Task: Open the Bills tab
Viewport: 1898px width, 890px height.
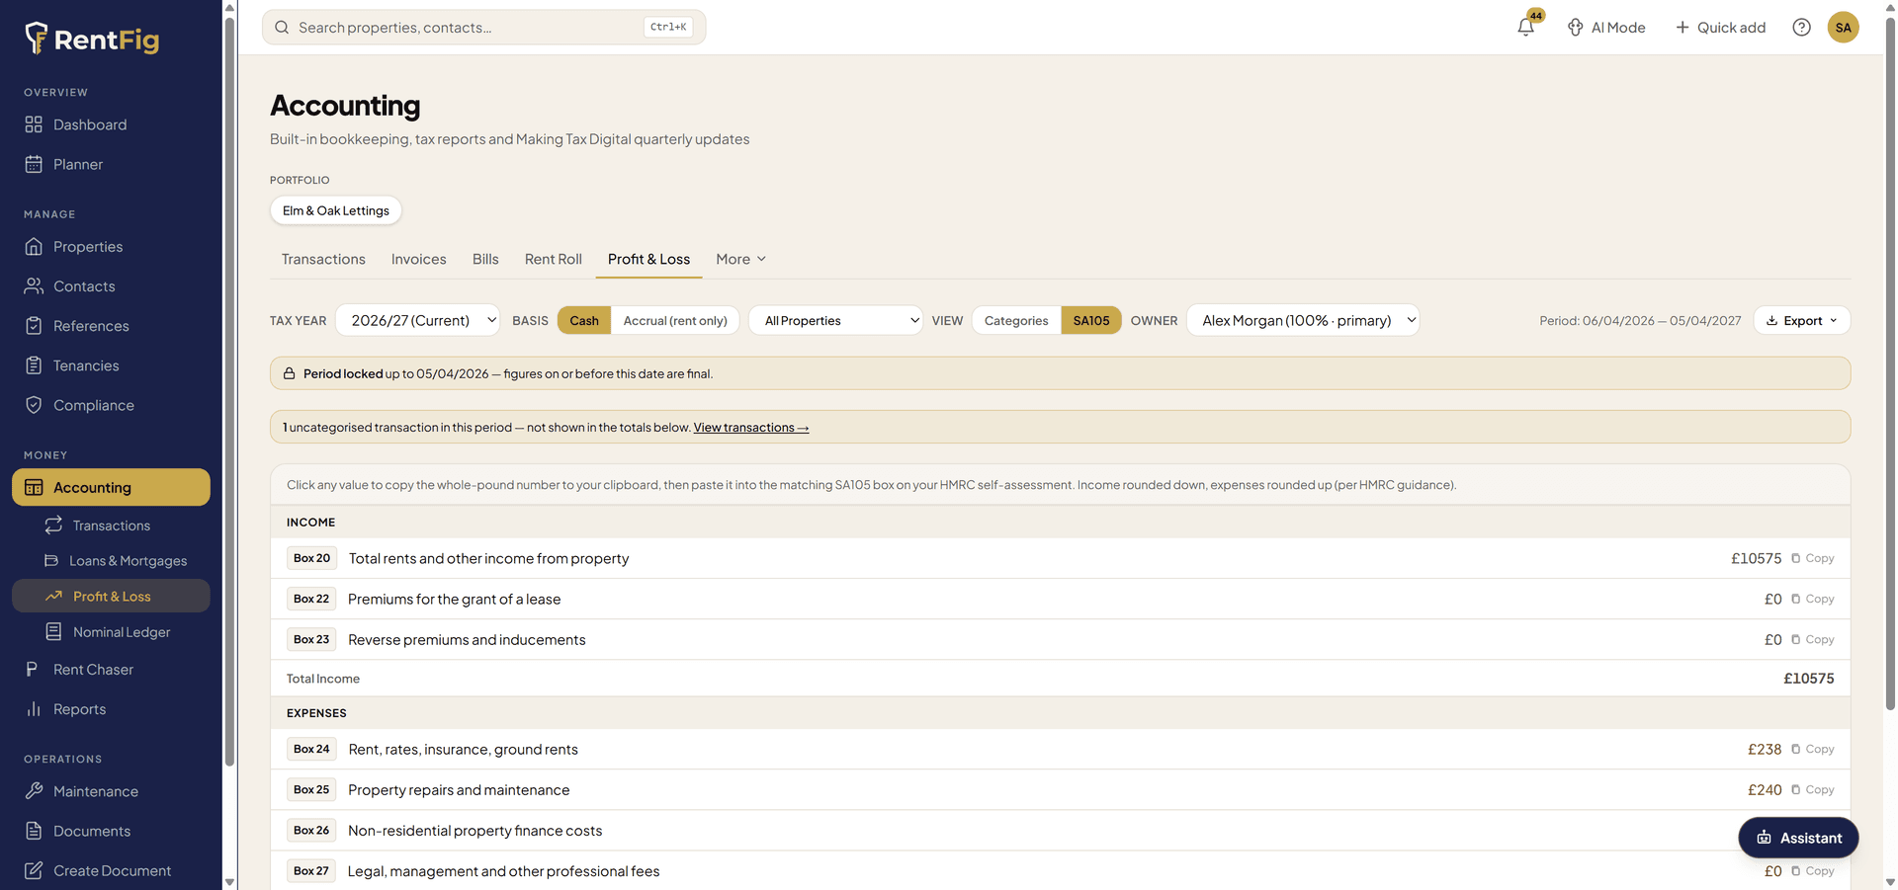Action: tap(485, 259)
